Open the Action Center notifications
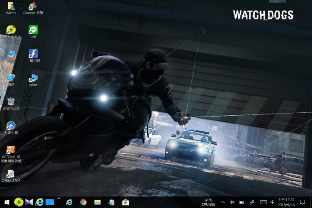 coord(302,202)
